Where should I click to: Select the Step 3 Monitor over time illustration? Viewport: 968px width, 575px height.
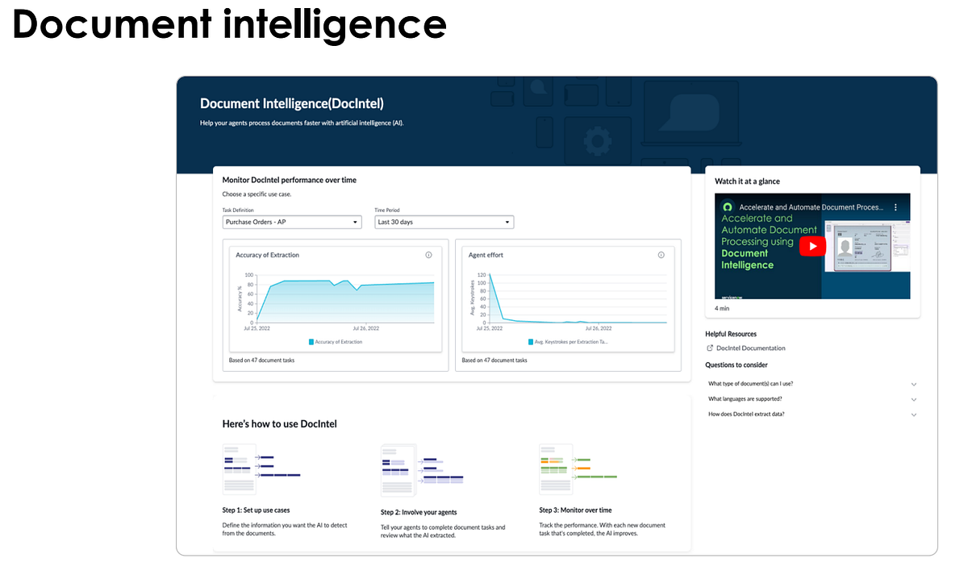[x=575, y=469]
